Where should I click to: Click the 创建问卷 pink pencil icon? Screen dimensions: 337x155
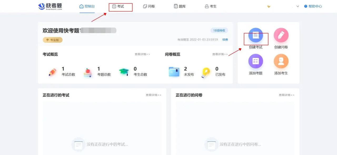click(x=281, y=35)
